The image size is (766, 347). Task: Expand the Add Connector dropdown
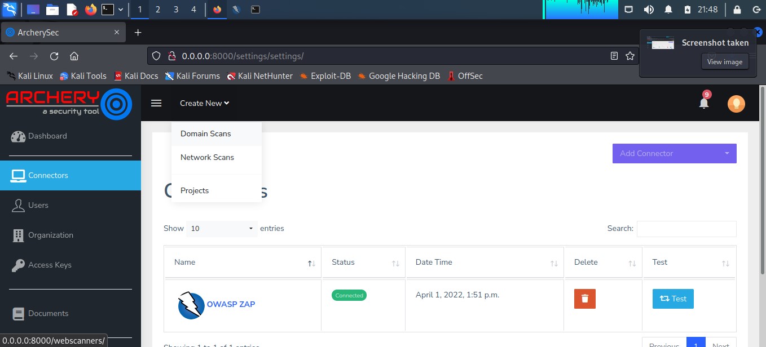[x=727, y=153]
